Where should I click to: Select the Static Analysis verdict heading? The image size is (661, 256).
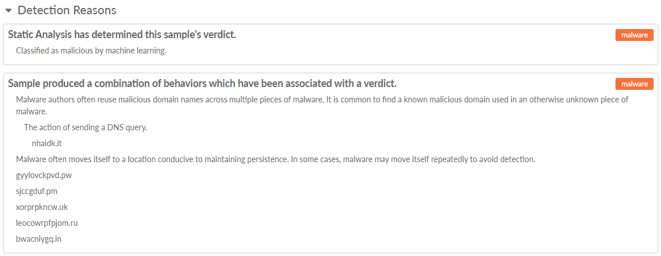pos(122,35)
